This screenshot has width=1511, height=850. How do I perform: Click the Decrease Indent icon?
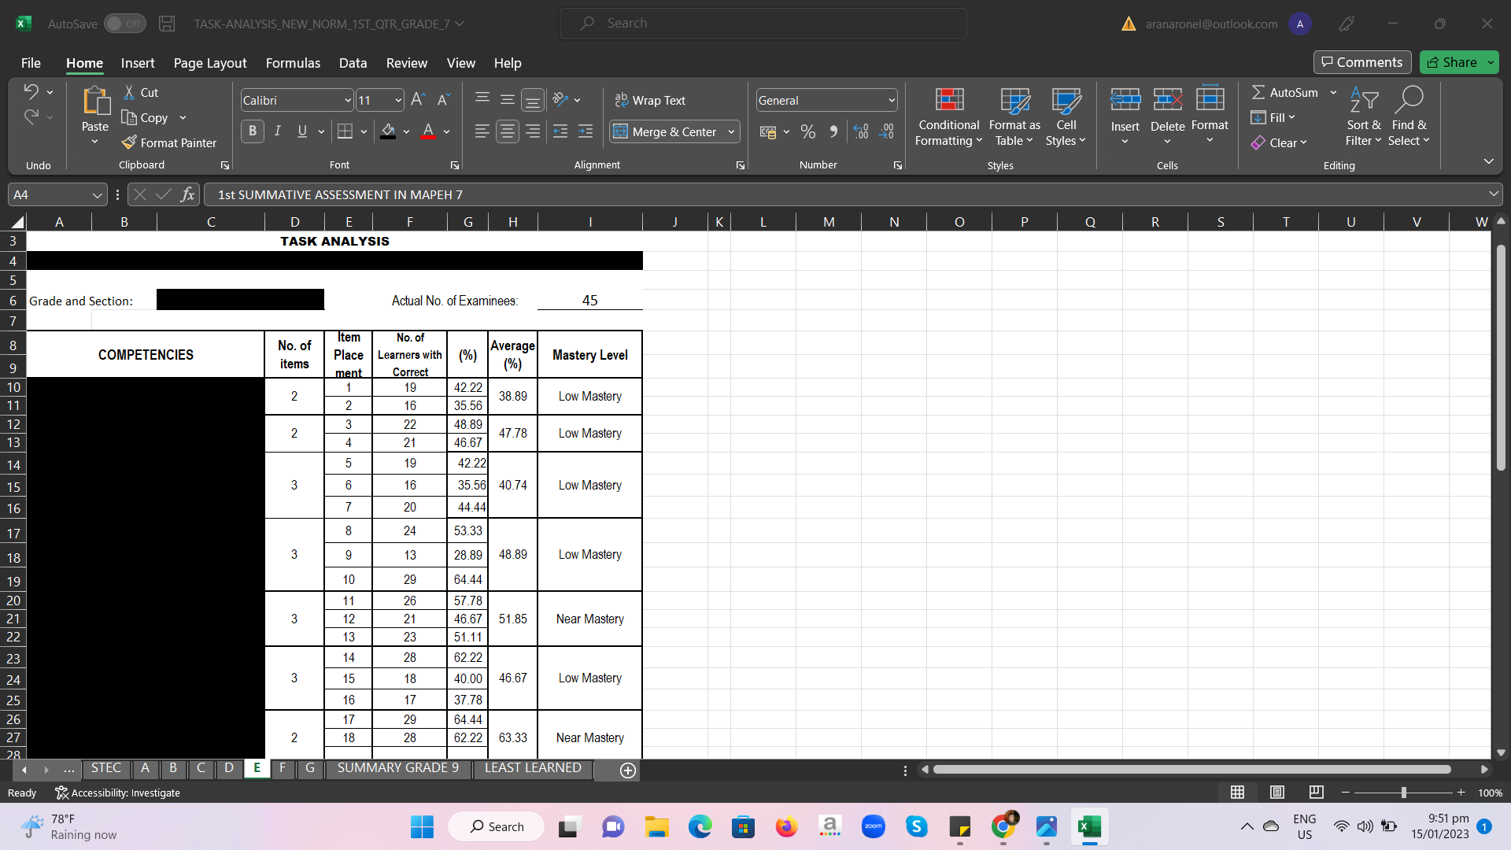[x=560, y=131]
